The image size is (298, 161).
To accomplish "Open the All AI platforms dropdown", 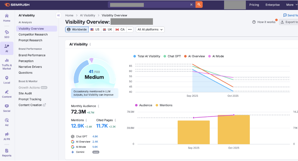I will [150, 30].
